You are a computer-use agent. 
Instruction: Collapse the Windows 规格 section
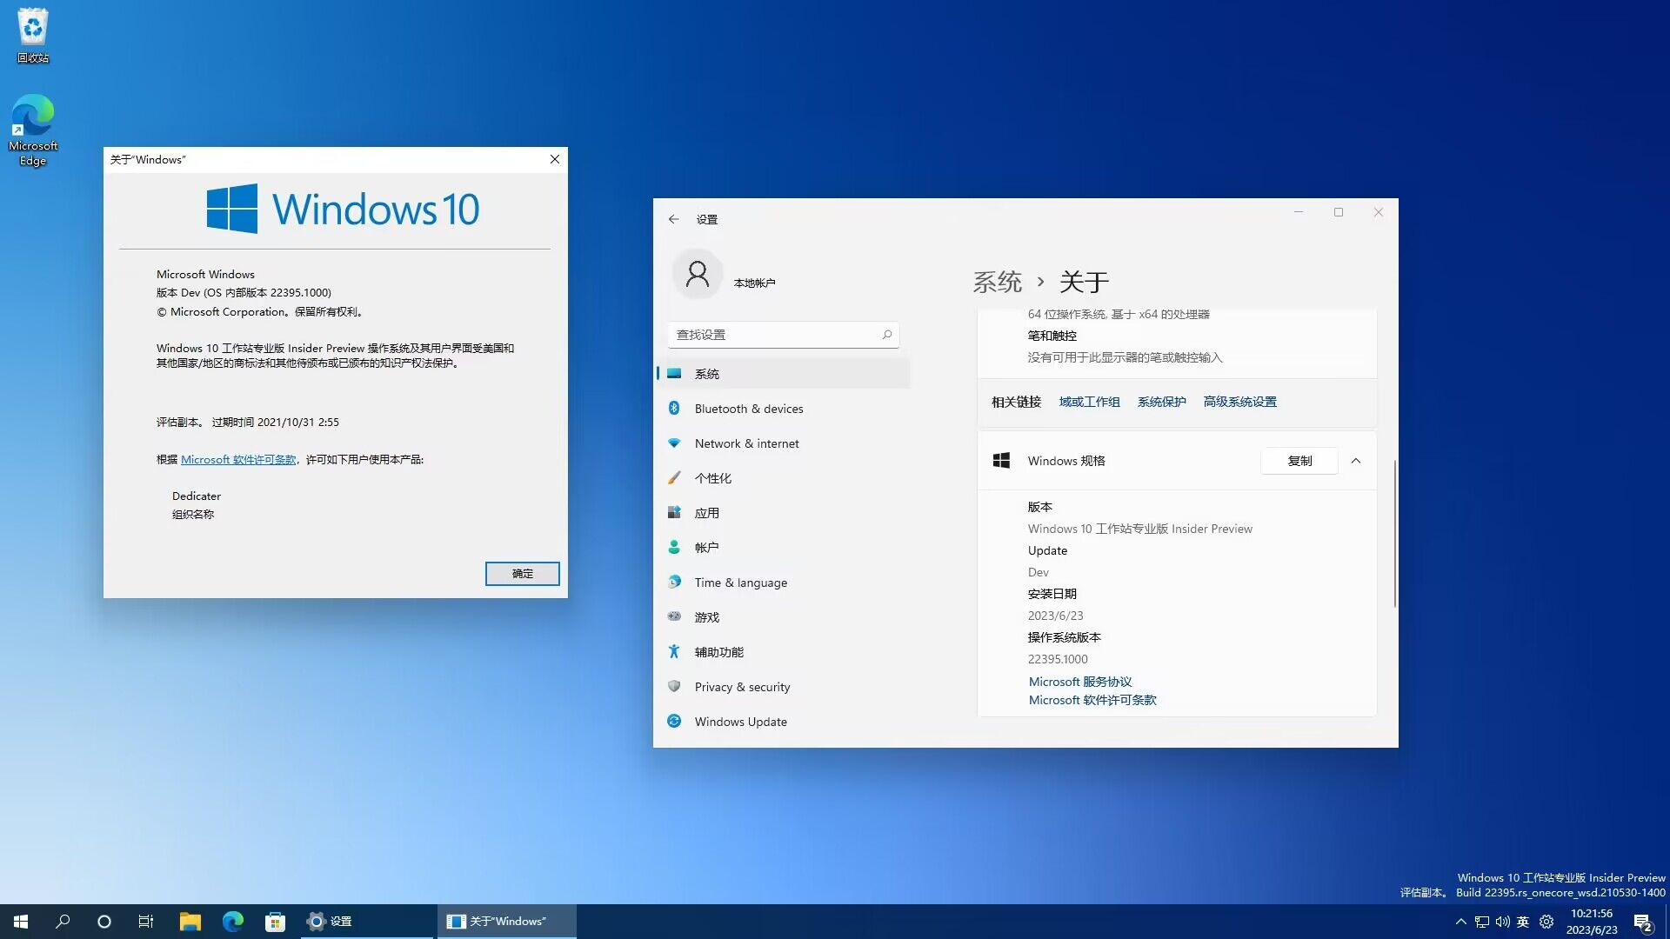pos(1355,461)
